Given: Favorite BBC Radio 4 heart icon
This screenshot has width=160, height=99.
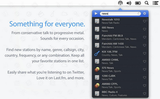Looking at the screenshot, I should point(145,93).
